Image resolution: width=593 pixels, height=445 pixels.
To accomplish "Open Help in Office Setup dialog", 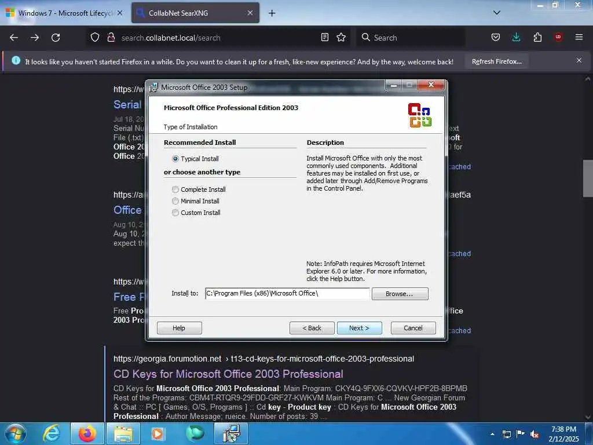I will tap(179, 328).
